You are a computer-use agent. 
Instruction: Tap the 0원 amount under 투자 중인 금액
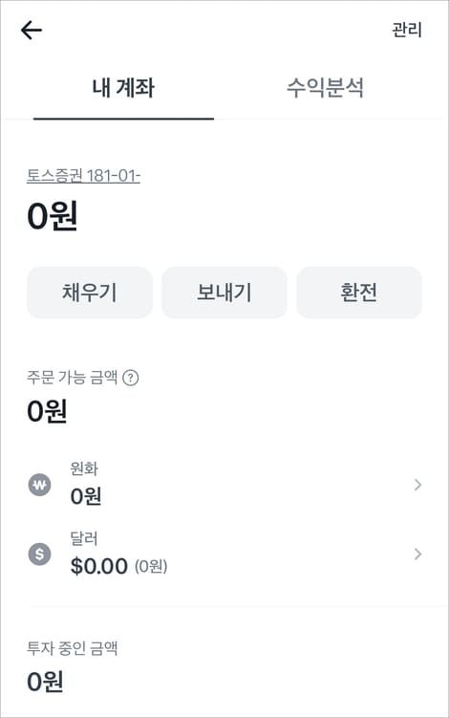(x=45, y=682)
